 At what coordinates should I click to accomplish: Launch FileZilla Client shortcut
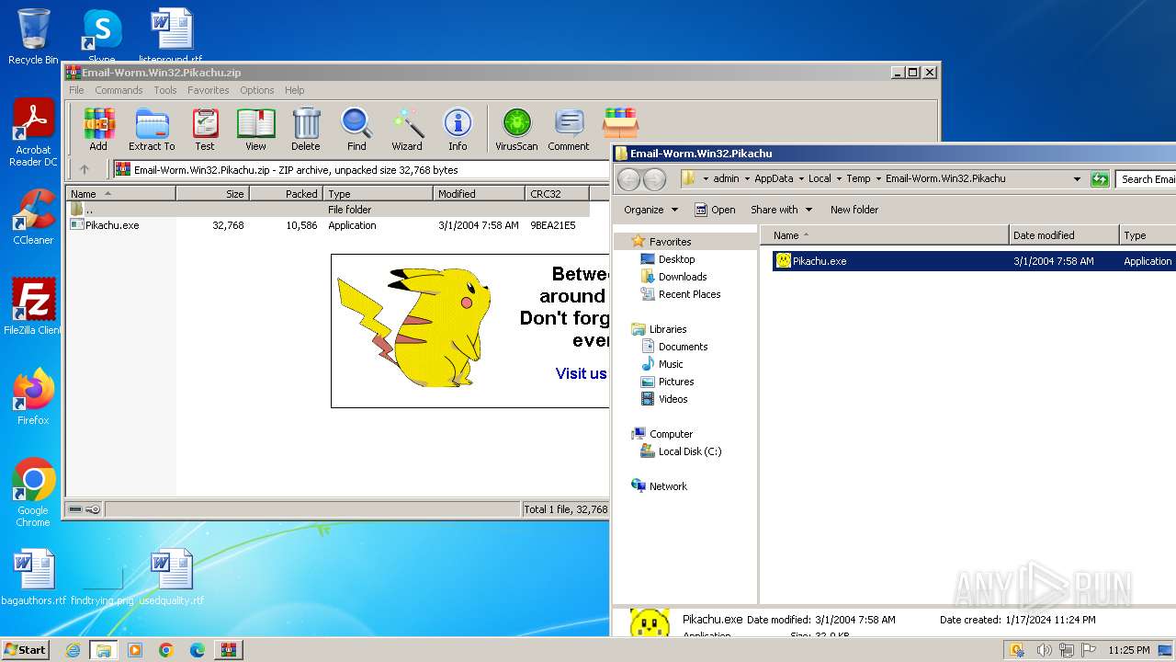(33, 307)
